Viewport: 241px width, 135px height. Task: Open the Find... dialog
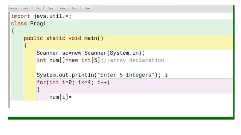[x=75, y=8]
